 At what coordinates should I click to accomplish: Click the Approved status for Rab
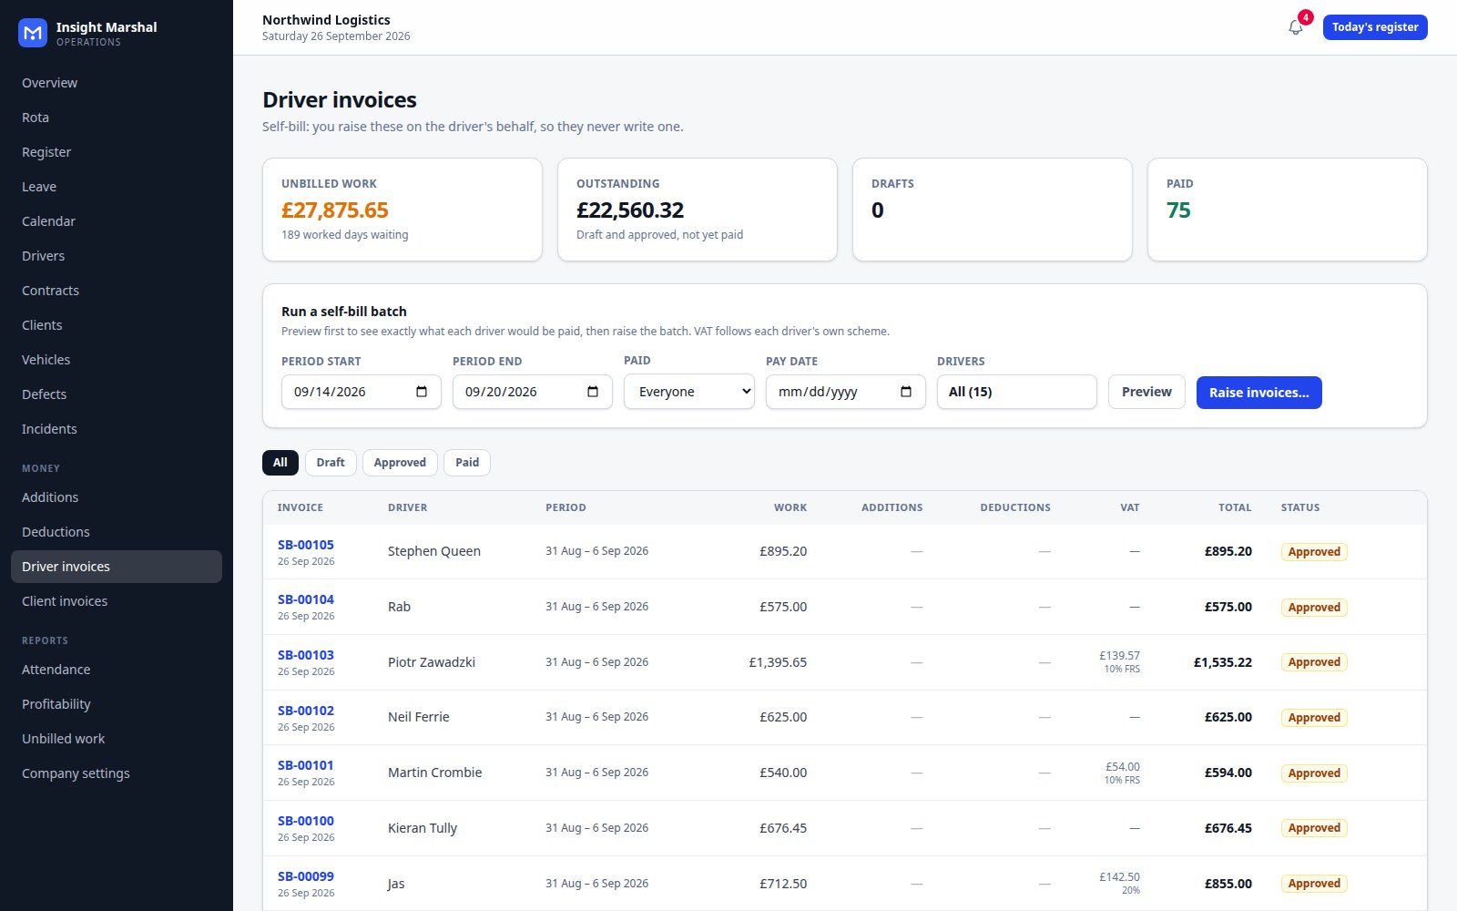(x=1314, y=608)
